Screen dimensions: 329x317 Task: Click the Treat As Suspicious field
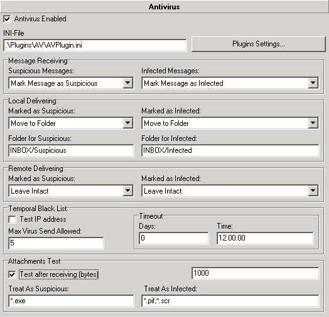click(71, 301)
